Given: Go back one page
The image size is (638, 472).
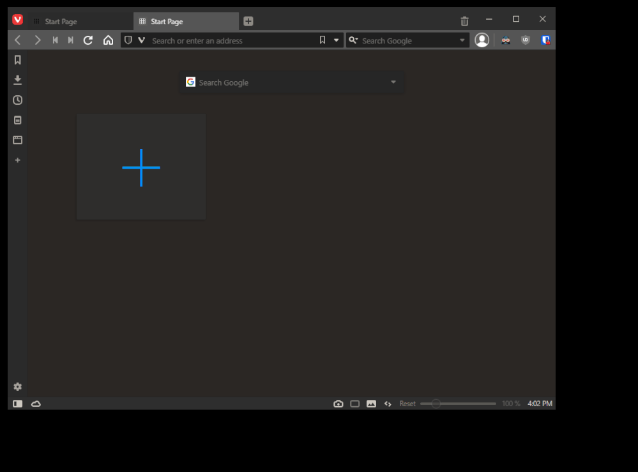Looking at the screenshot, I should pos(17,40).
